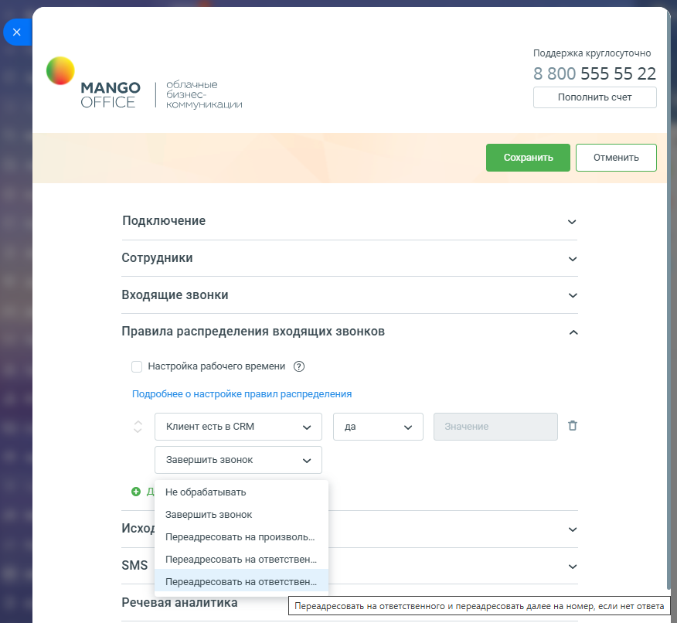This screenshot has width=677, height=623.
Task: Open the Клиент есть в CRM dropdown
Action: pyautogui.click(x=238, y=427)
